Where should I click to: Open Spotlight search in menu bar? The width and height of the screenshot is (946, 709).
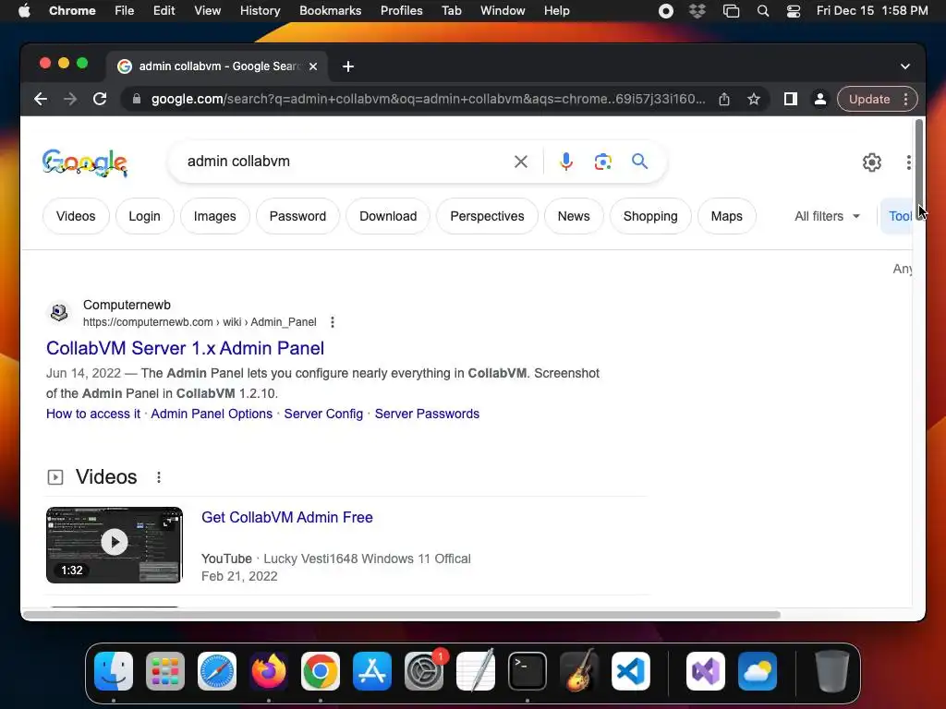[762, 11]
